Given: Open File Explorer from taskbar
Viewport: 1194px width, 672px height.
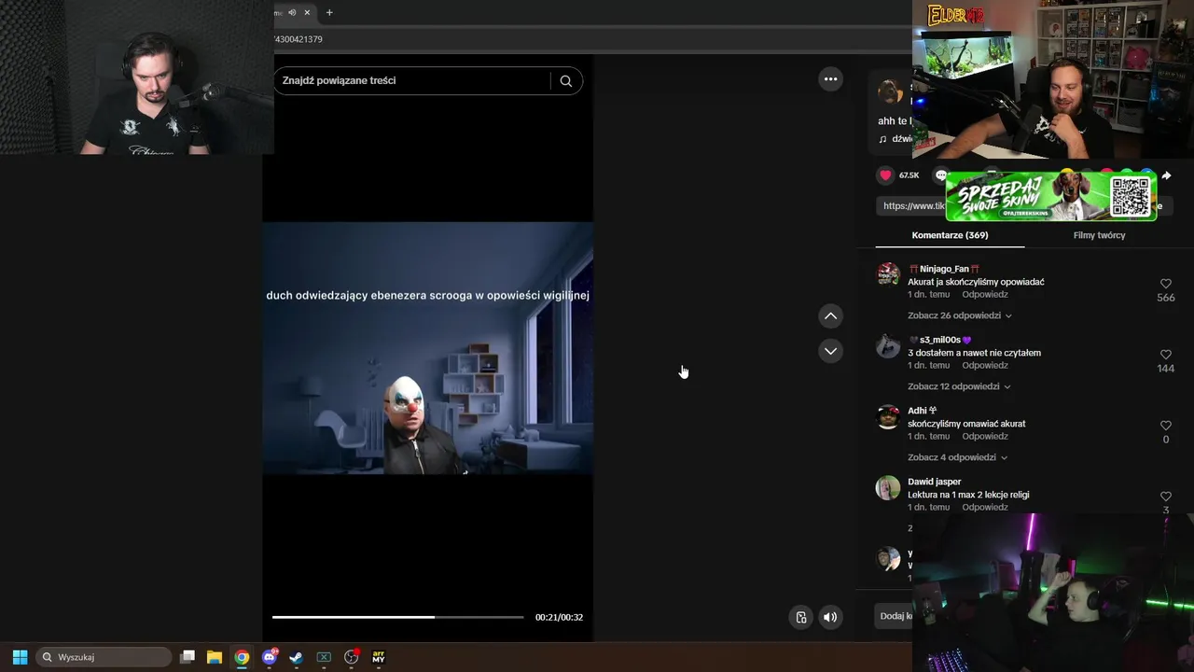Looking at the screenshot, I should coord(215,657).
